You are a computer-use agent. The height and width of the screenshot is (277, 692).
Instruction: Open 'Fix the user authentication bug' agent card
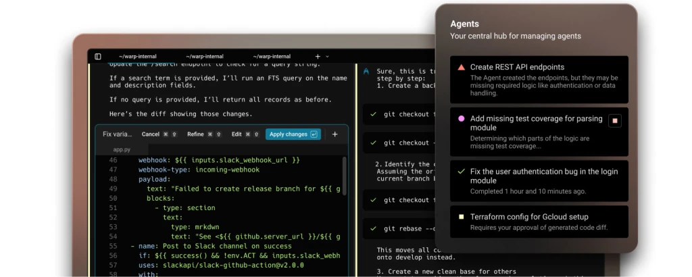click(539, 181)
